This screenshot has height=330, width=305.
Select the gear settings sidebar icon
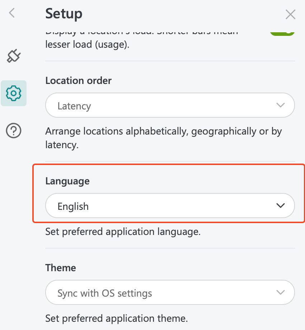pos(14,93)
